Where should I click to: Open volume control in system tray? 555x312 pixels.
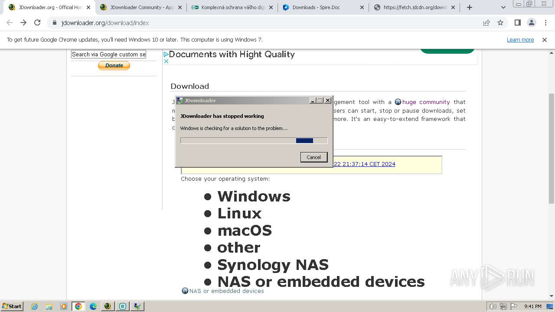coord(493,306)
